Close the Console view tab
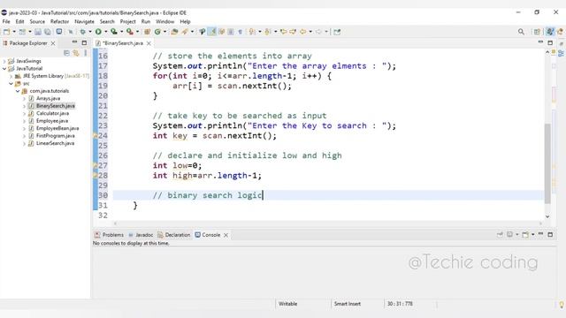This screenshot has width=566, height=318. pos(226,235)
